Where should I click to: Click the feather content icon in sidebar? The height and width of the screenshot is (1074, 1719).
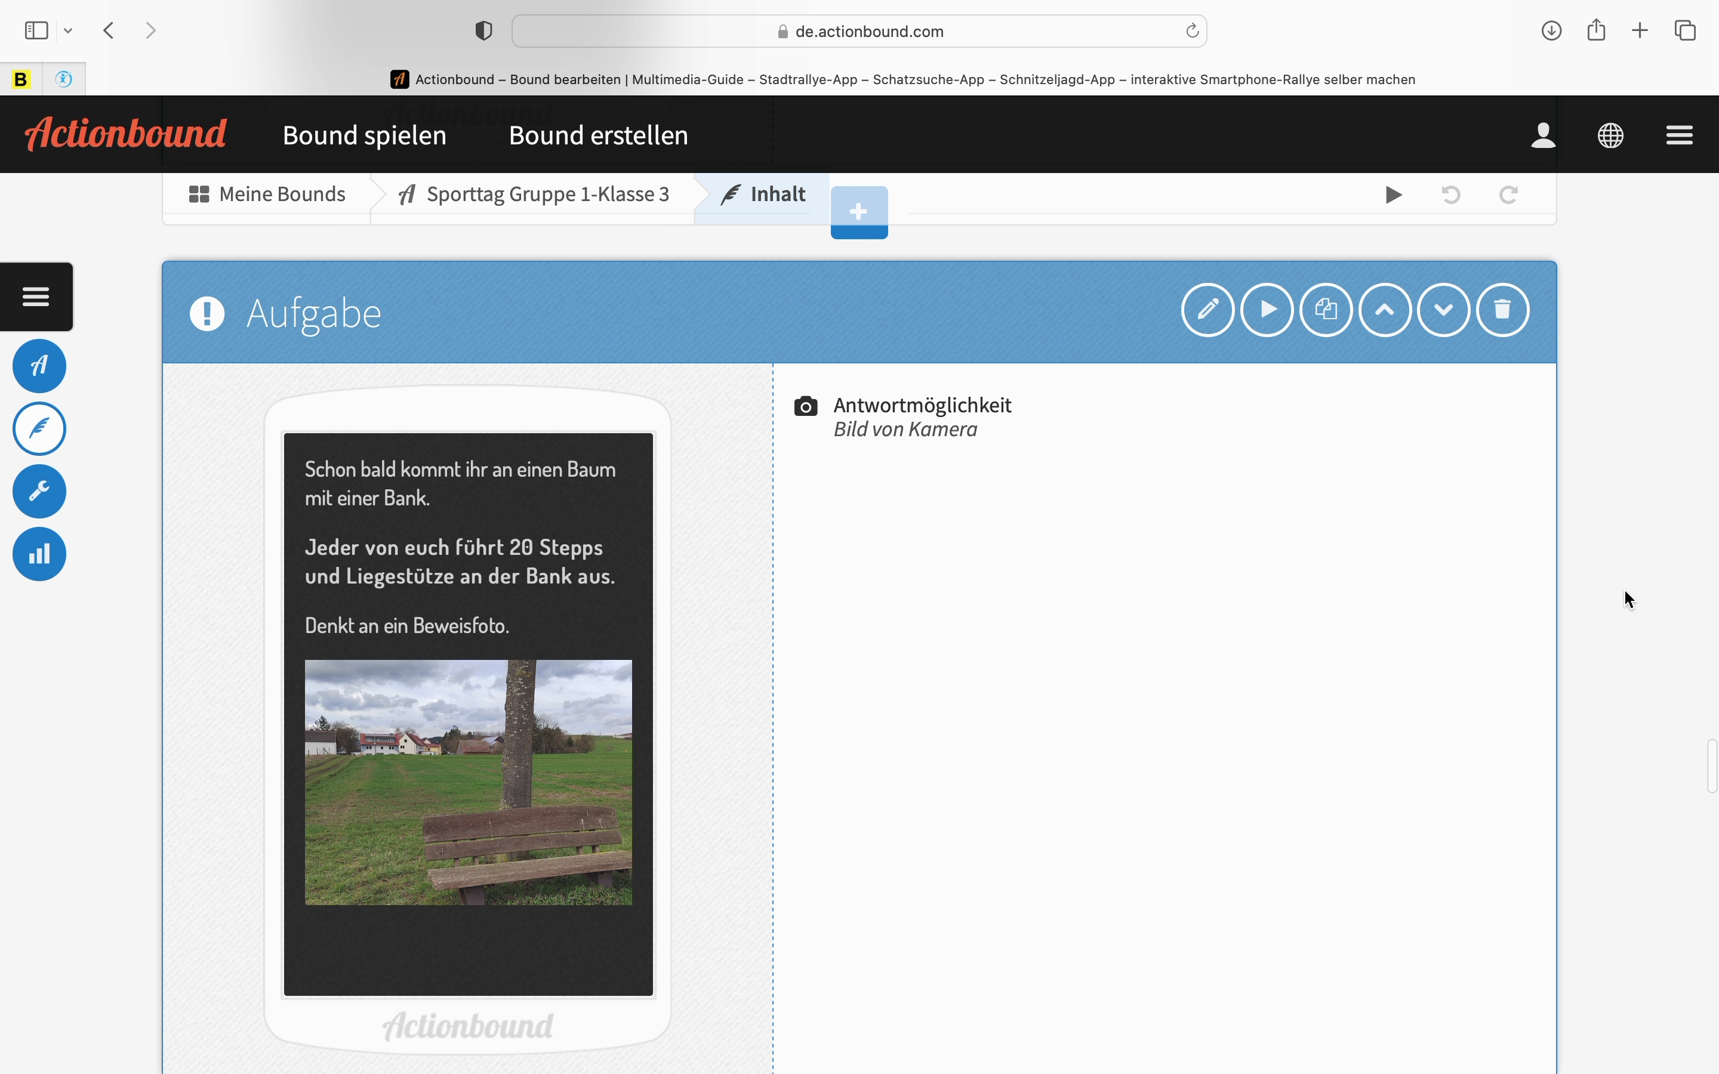click(39, 428)
